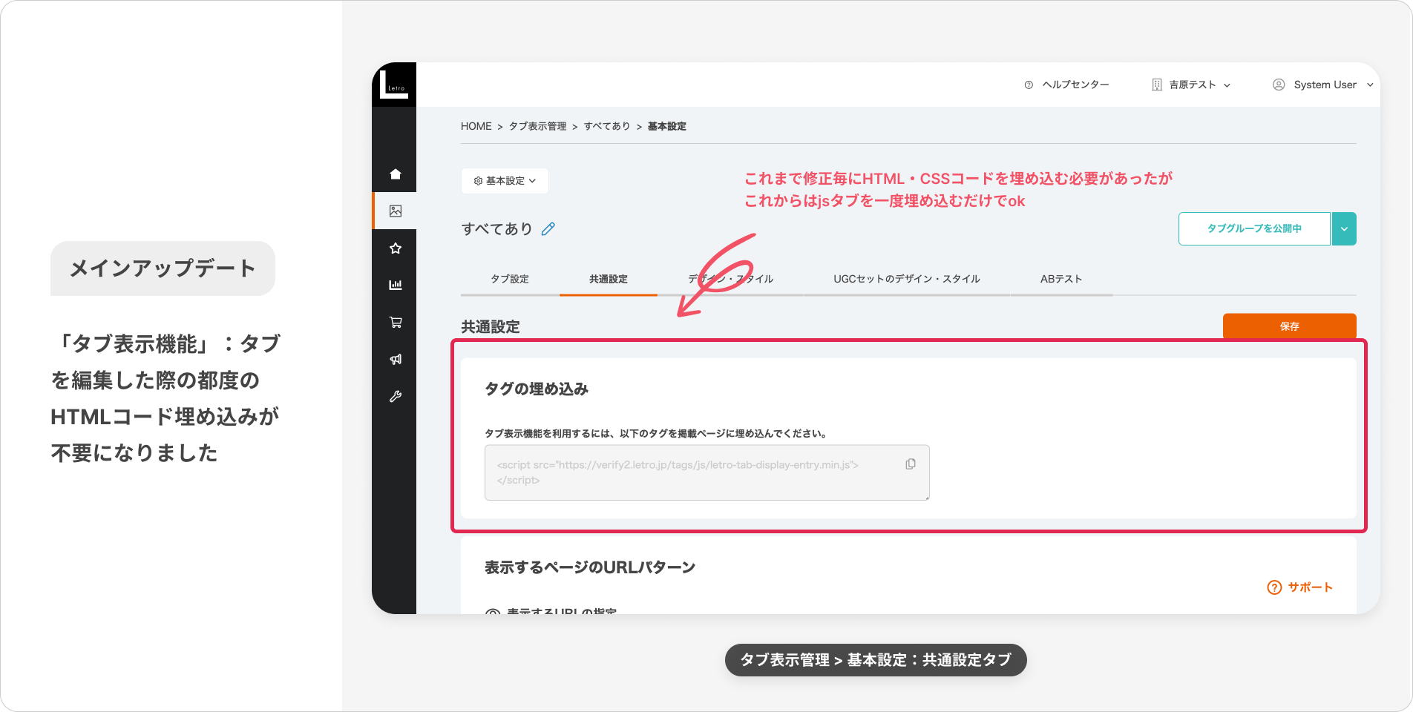Switch to the ABテスト tab
Image resolution: width=1413 pixels, height=712 pixels.
point(1060,279)
